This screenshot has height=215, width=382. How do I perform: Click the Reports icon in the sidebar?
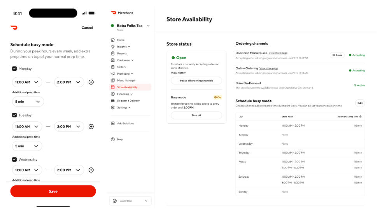(112, 53)
